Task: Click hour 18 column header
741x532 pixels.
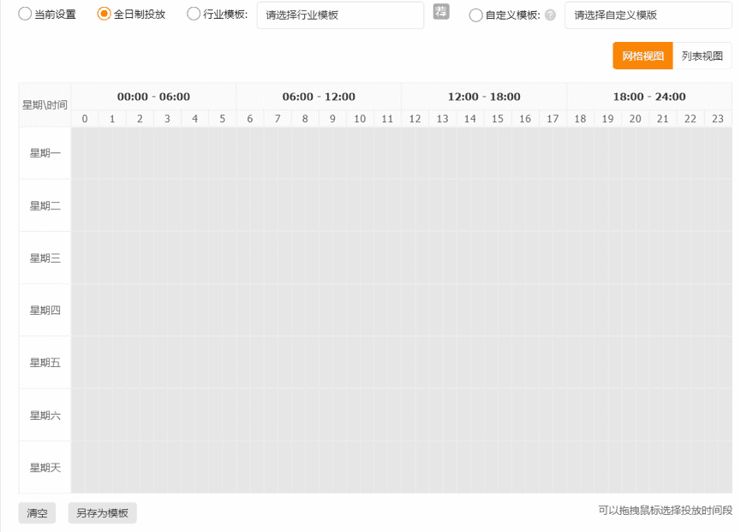Action: pos(580,118)
